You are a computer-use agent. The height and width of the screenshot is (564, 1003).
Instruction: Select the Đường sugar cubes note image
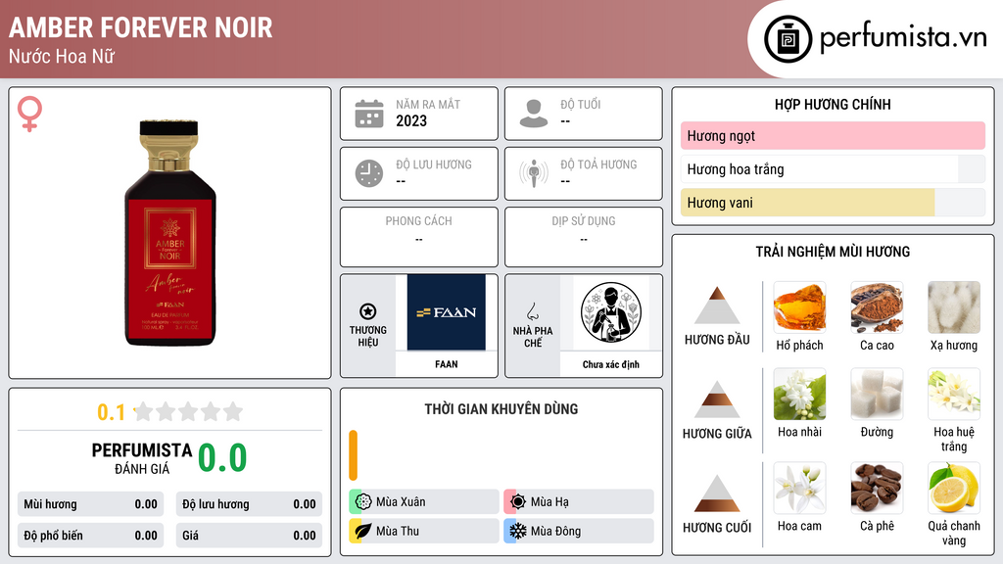[x=877, y=394]
